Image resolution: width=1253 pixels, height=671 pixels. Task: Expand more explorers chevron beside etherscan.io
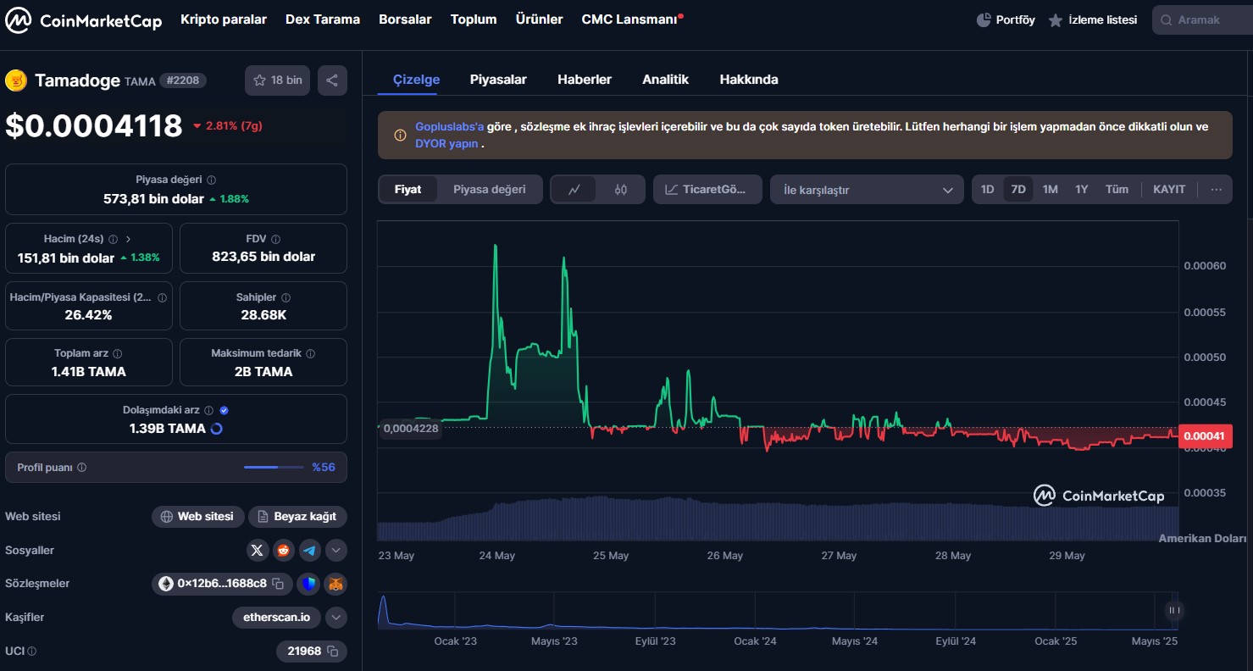point(336,618)
